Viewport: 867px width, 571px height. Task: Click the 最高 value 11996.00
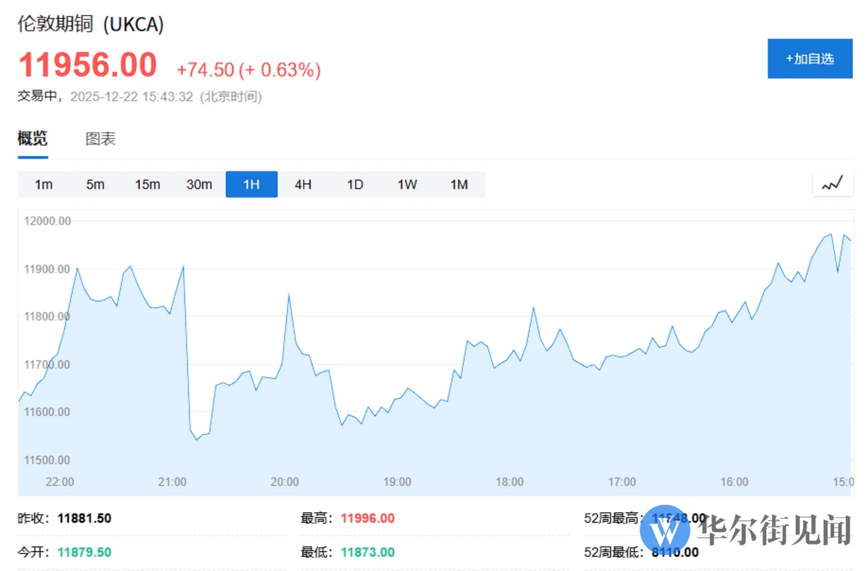click(x=368, y=518)
